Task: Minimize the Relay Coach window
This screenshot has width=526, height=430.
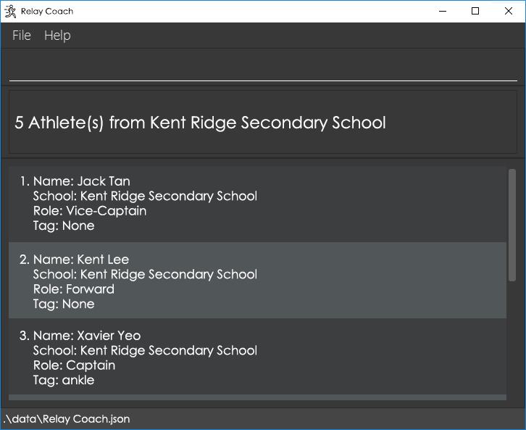Action: pos(442,11)
